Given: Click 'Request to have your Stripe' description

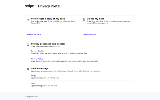Looking at the screenshot, I should pyautogui.click(x=108, y=22).
